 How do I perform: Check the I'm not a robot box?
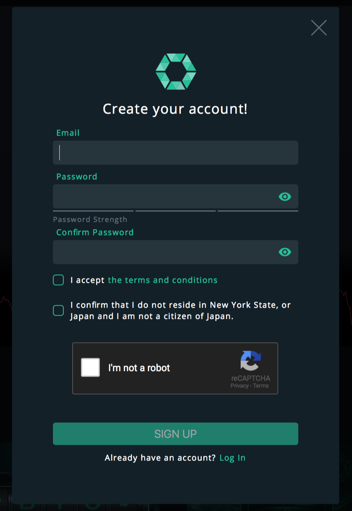[90, 367]
